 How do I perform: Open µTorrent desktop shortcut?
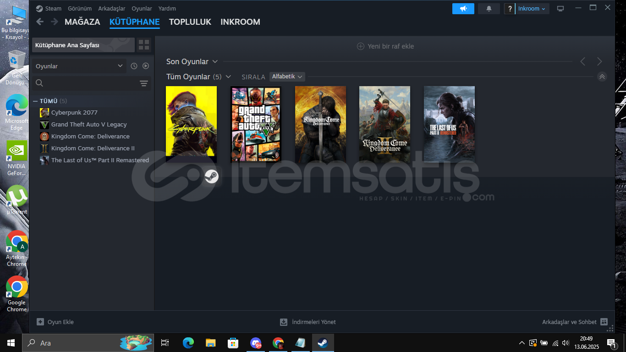click(x=16, y=200)
